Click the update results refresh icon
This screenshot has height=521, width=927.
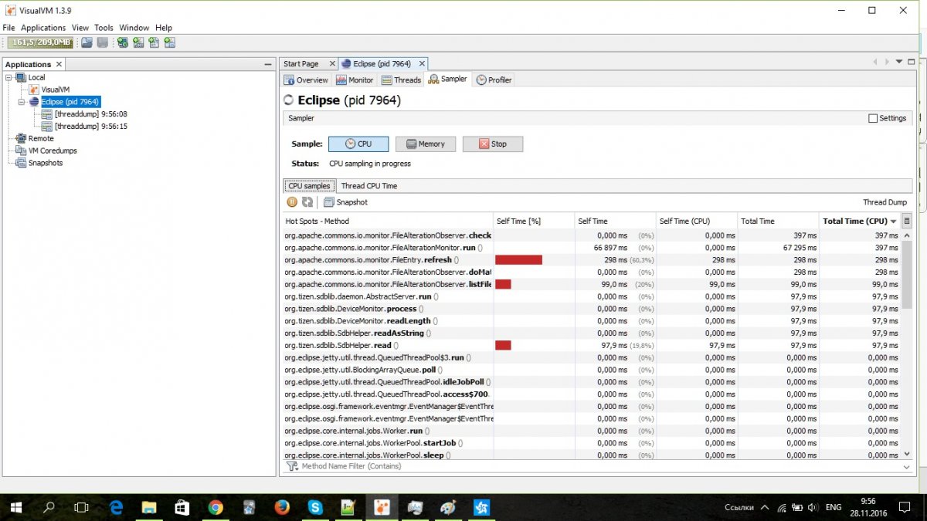[x=307, y=202]
